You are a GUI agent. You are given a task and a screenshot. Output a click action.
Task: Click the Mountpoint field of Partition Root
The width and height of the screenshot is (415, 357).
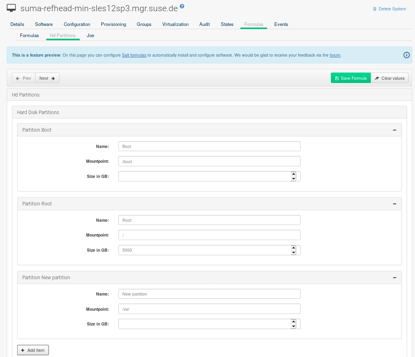point(209,235)
